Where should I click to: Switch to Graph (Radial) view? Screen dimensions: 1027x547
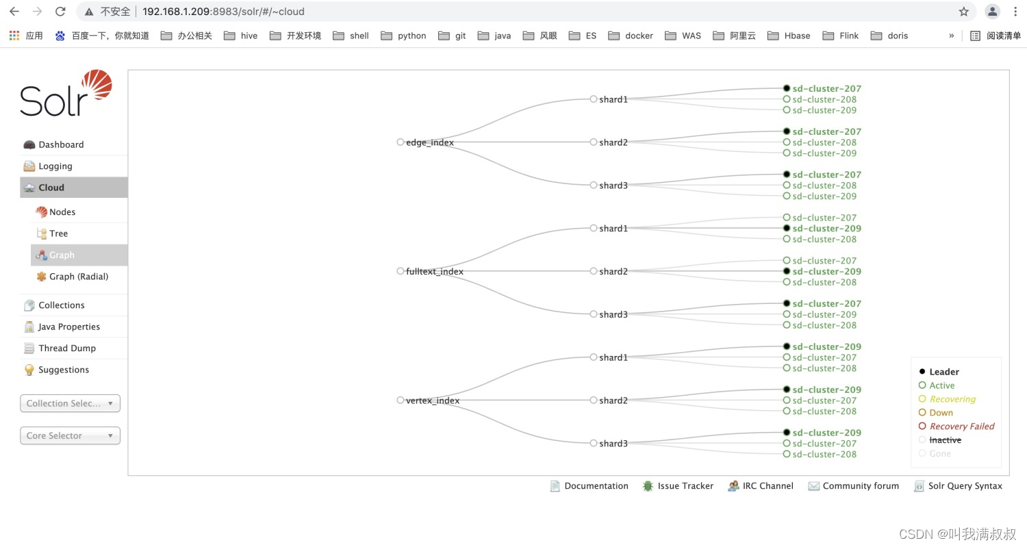point(79,277)
